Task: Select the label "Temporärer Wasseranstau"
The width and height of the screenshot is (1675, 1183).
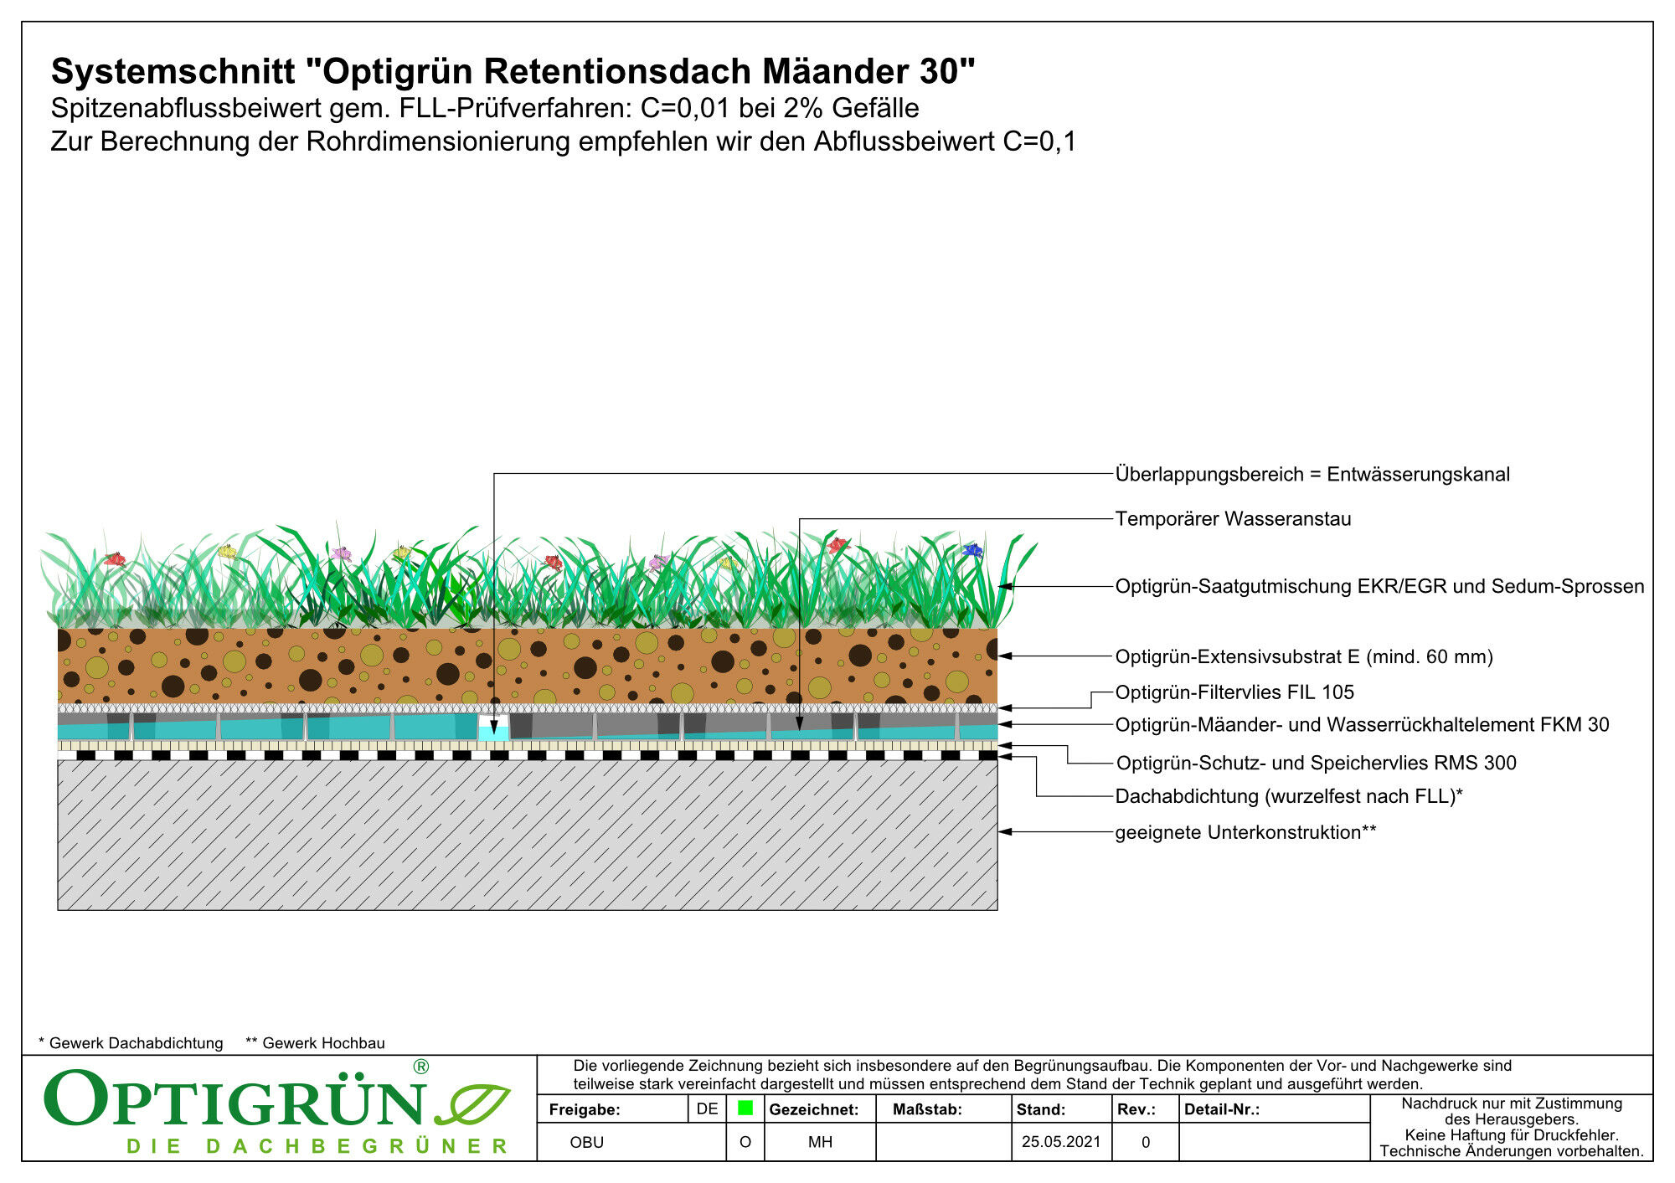Action: pos(1233,519)
